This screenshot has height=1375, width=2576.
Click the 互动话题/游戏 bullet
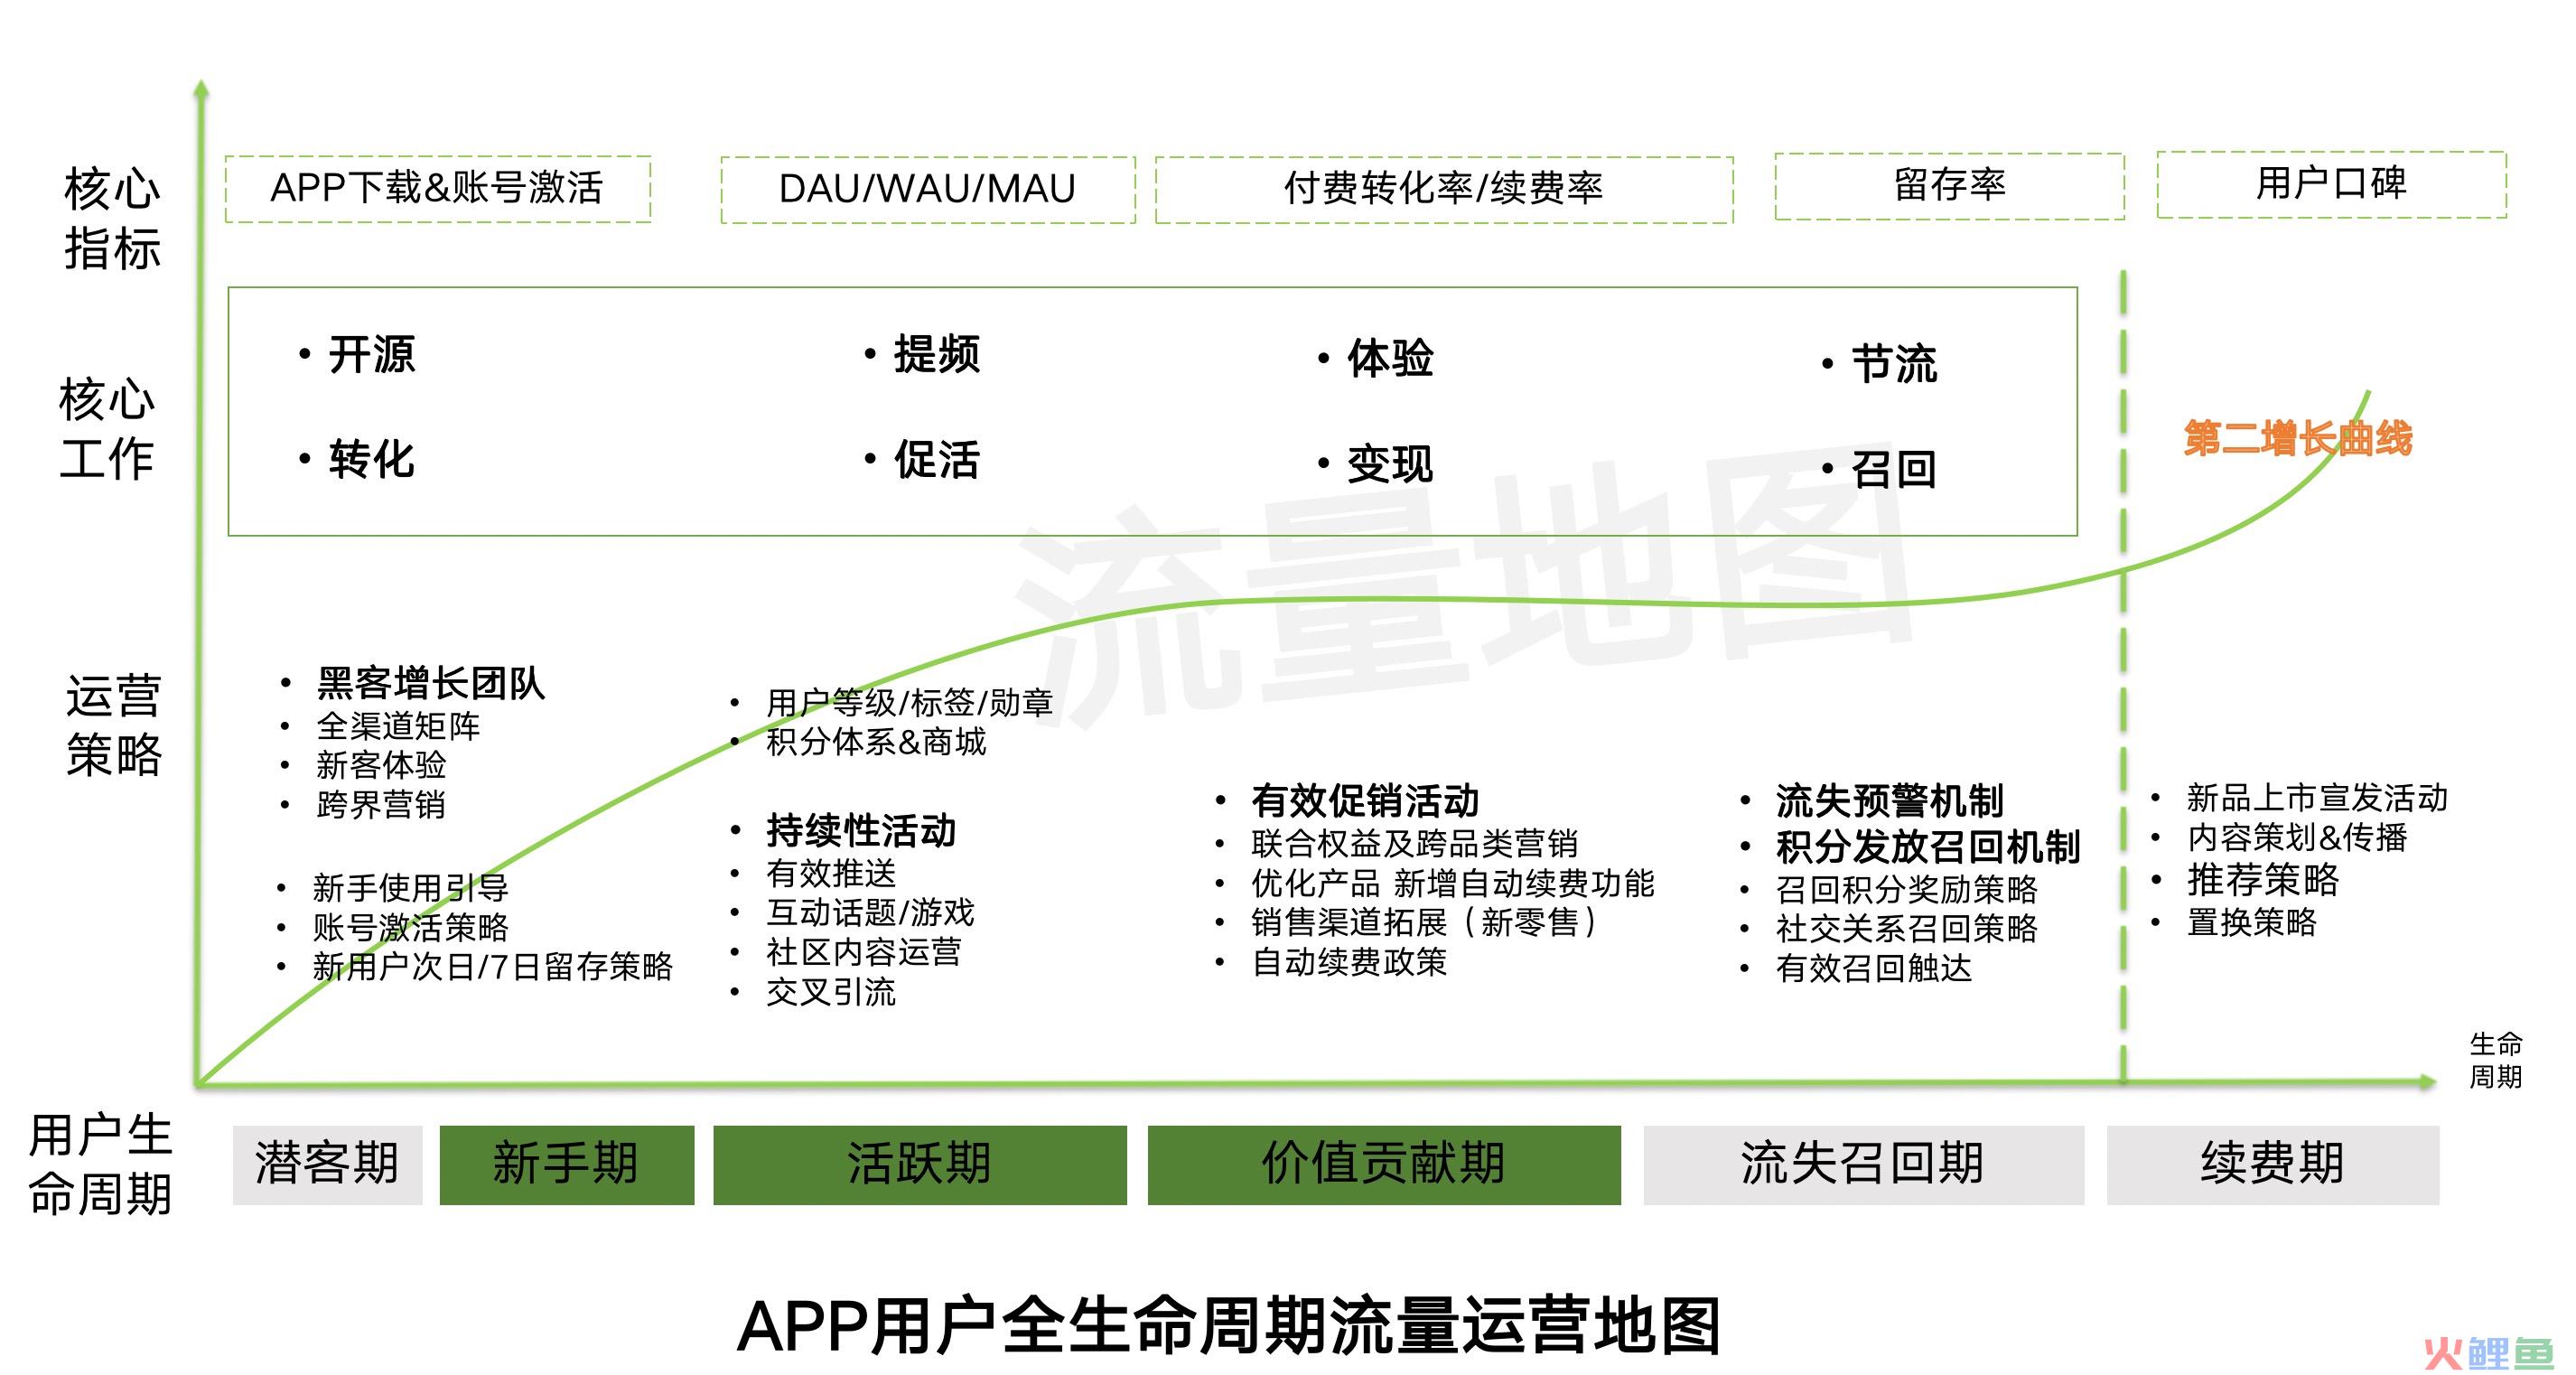click(x=870, y=912)
